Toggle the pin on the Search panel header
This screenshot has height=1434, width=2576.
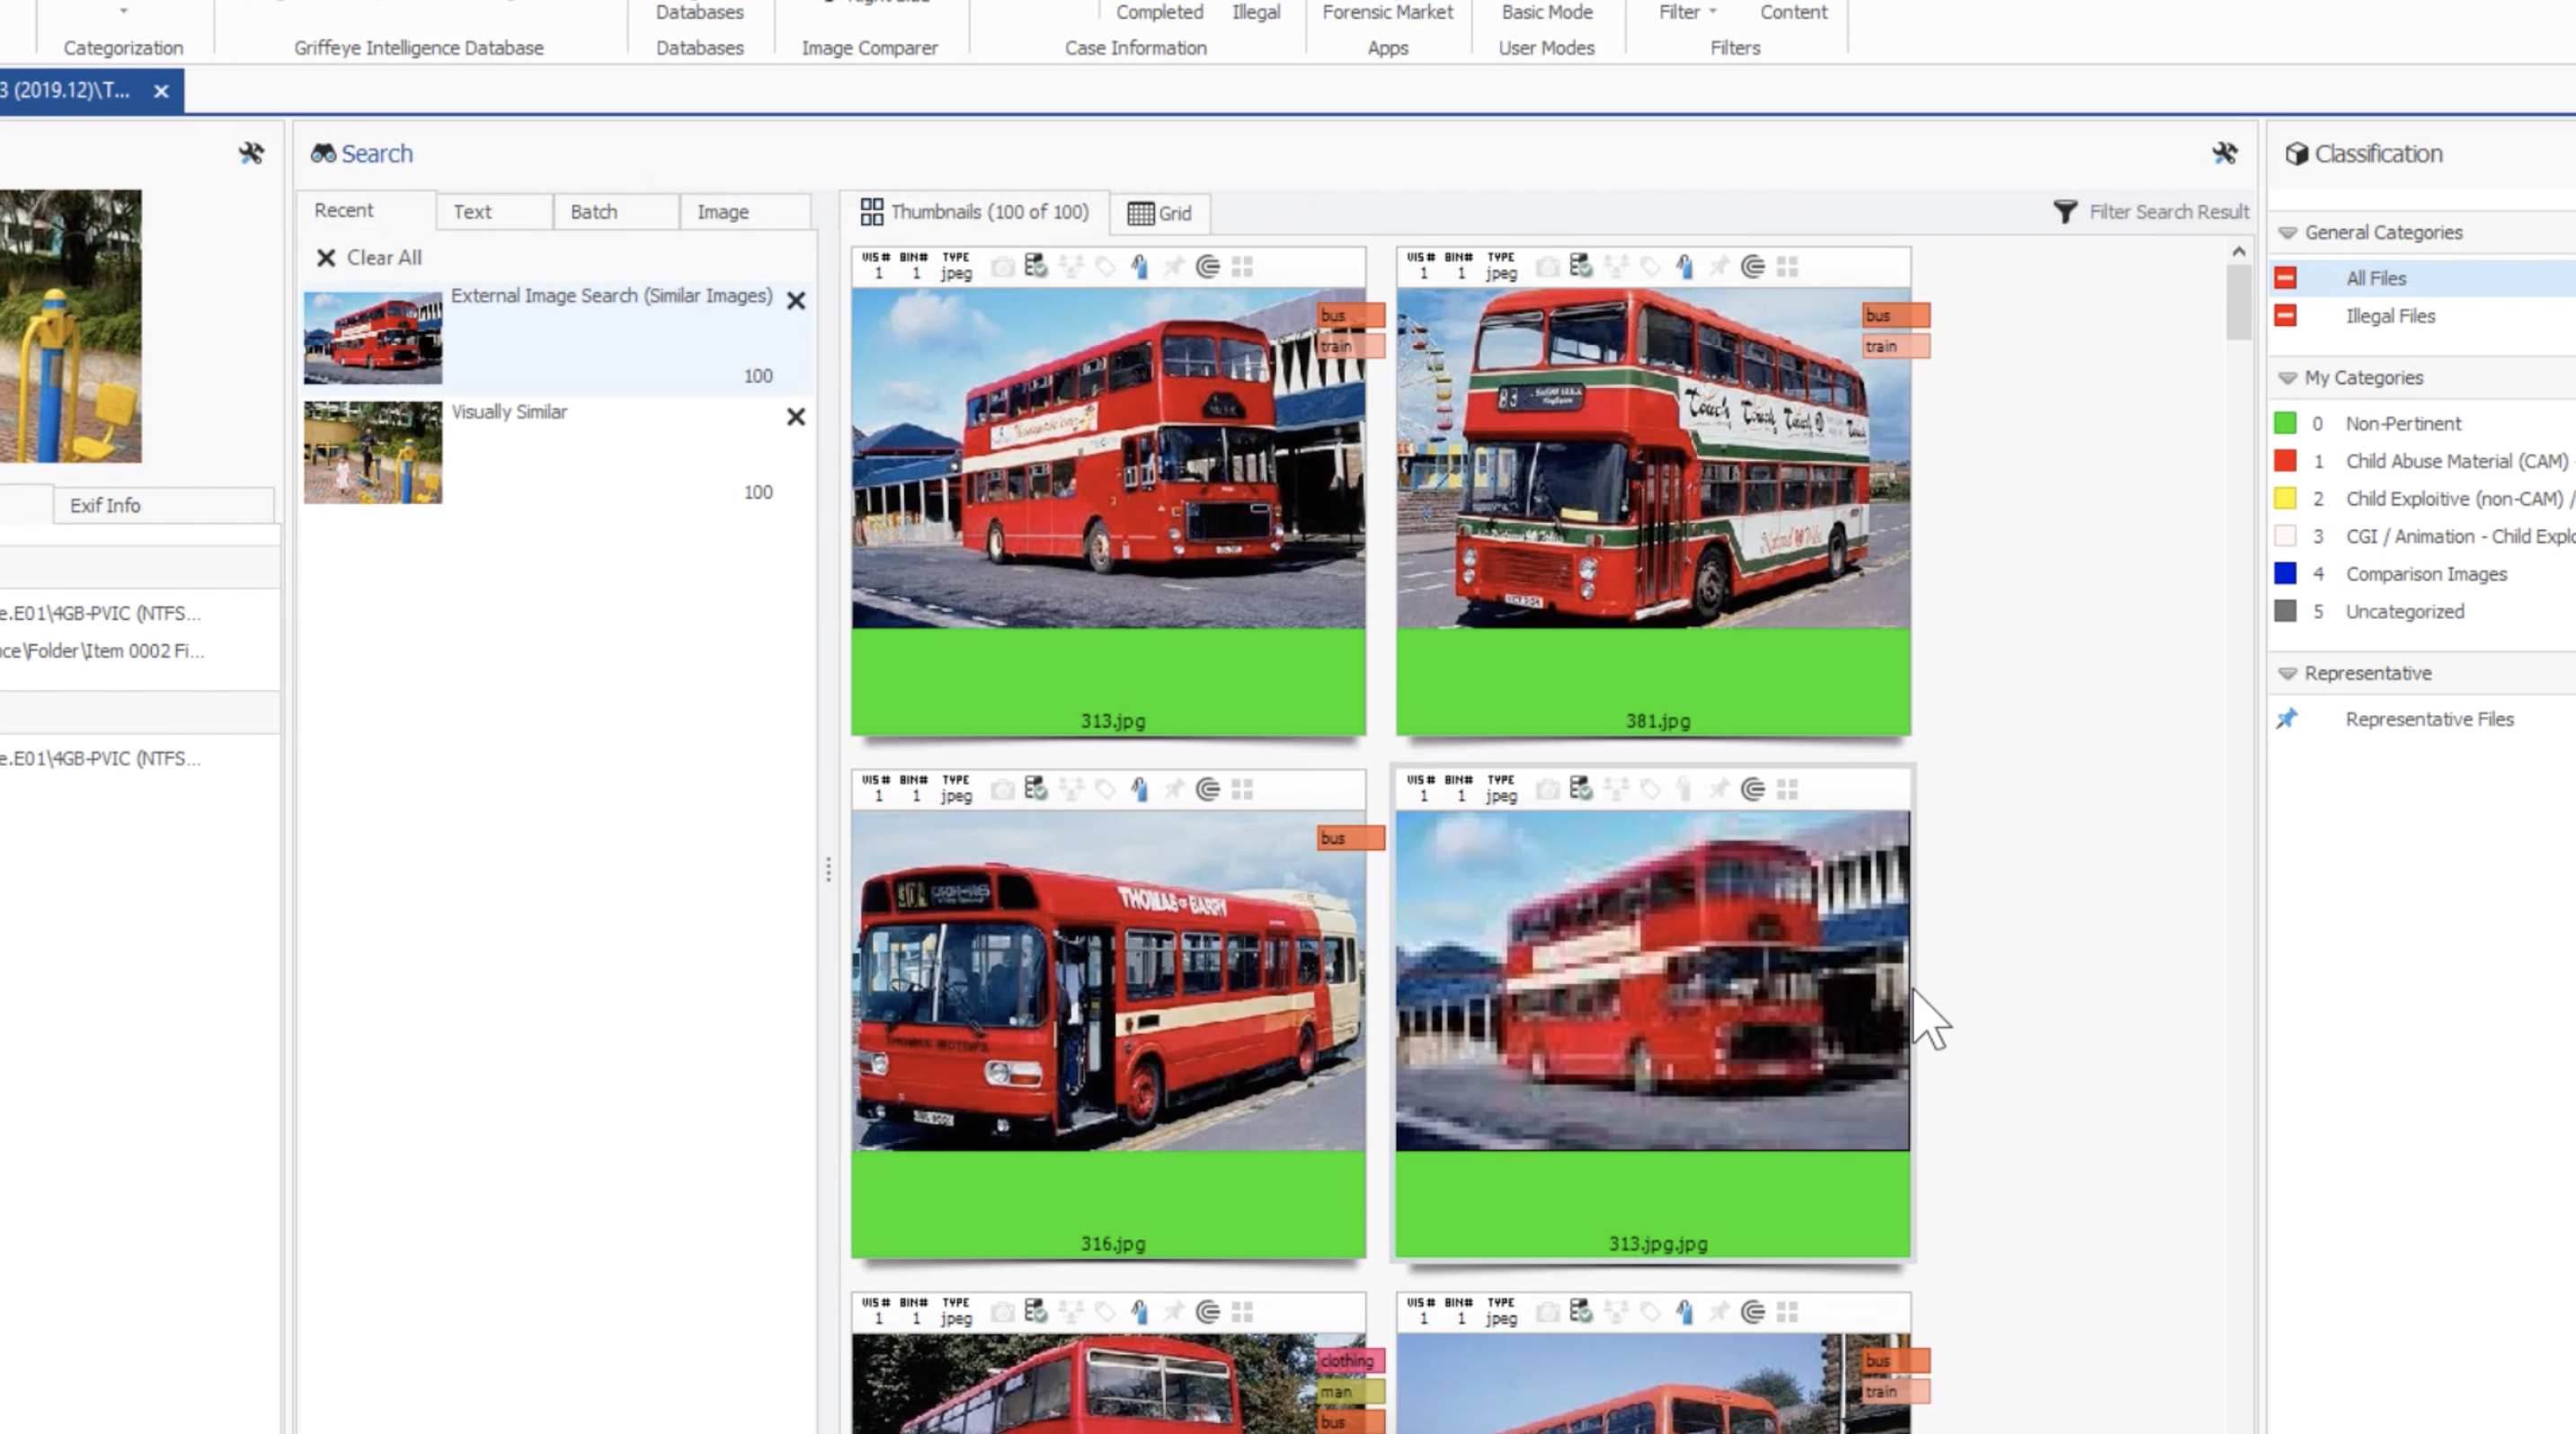(x=2225, y=153)
